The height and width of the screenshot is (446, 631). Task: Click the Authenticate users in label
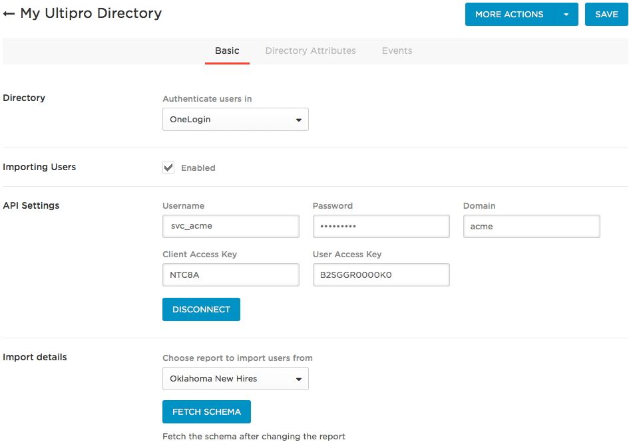pyautogui.click(x=207, y=99)
